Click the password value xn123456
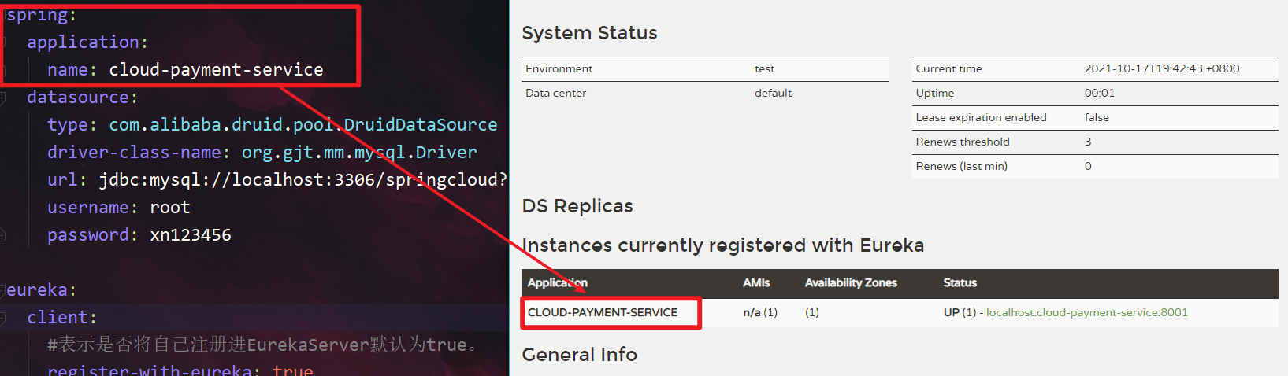 pos(190,235)
